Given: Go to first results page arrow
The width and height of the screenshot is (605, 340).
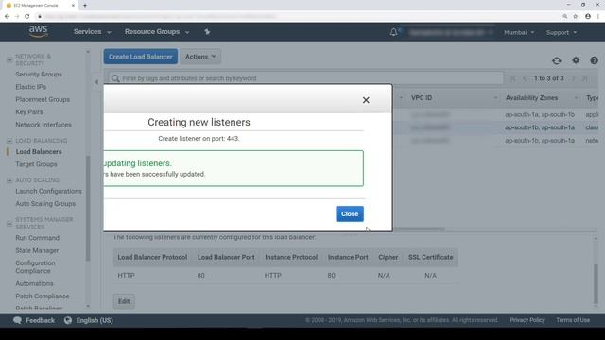Looking at the screenshot, I should pos(512,78).
